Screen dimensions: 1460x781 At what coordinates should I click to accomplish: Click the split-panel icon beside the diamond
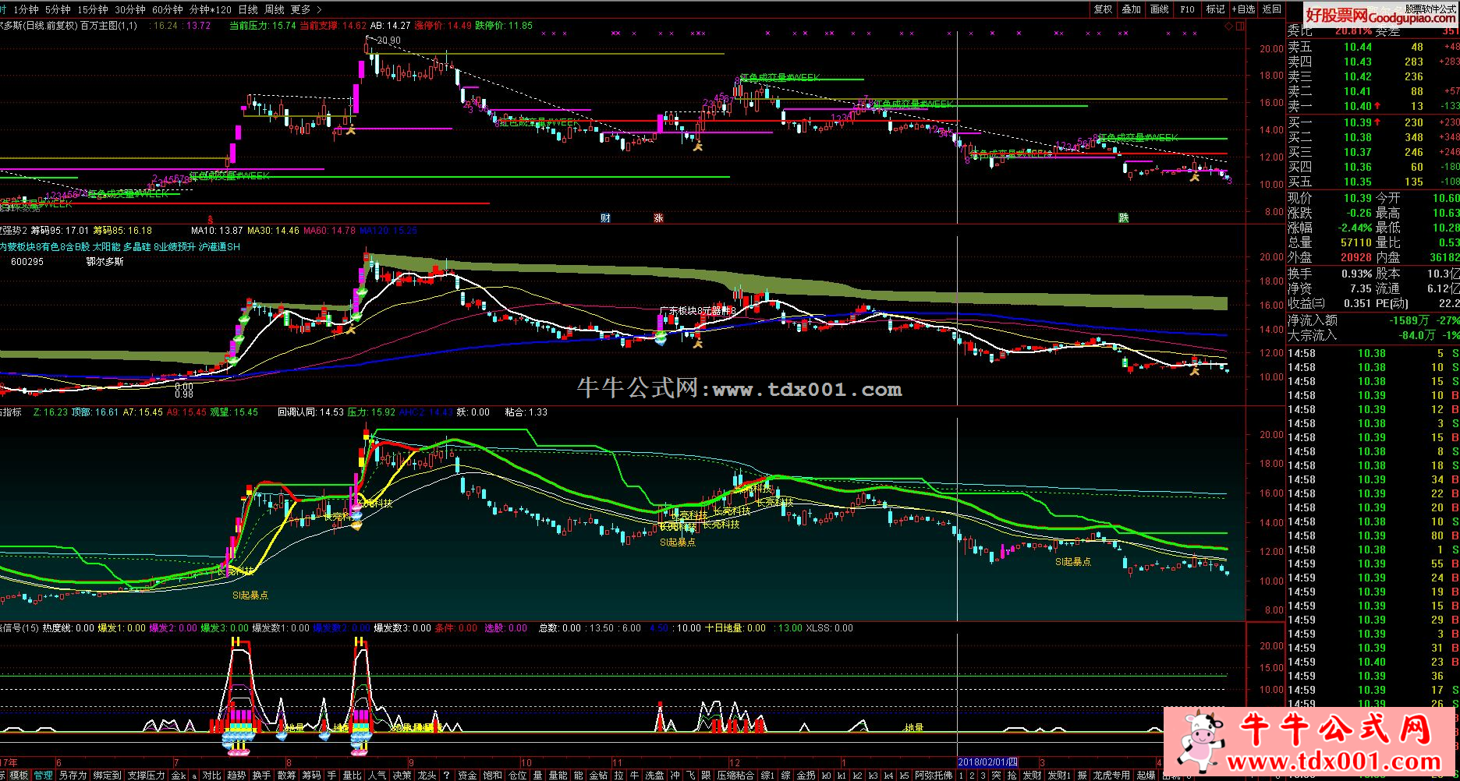point(1240,26)
